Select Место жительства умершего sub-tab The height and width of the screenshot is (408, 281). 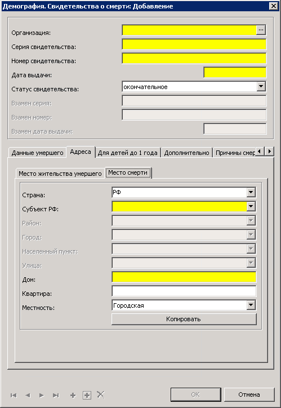pyautogui.click(x=60, y=174)
